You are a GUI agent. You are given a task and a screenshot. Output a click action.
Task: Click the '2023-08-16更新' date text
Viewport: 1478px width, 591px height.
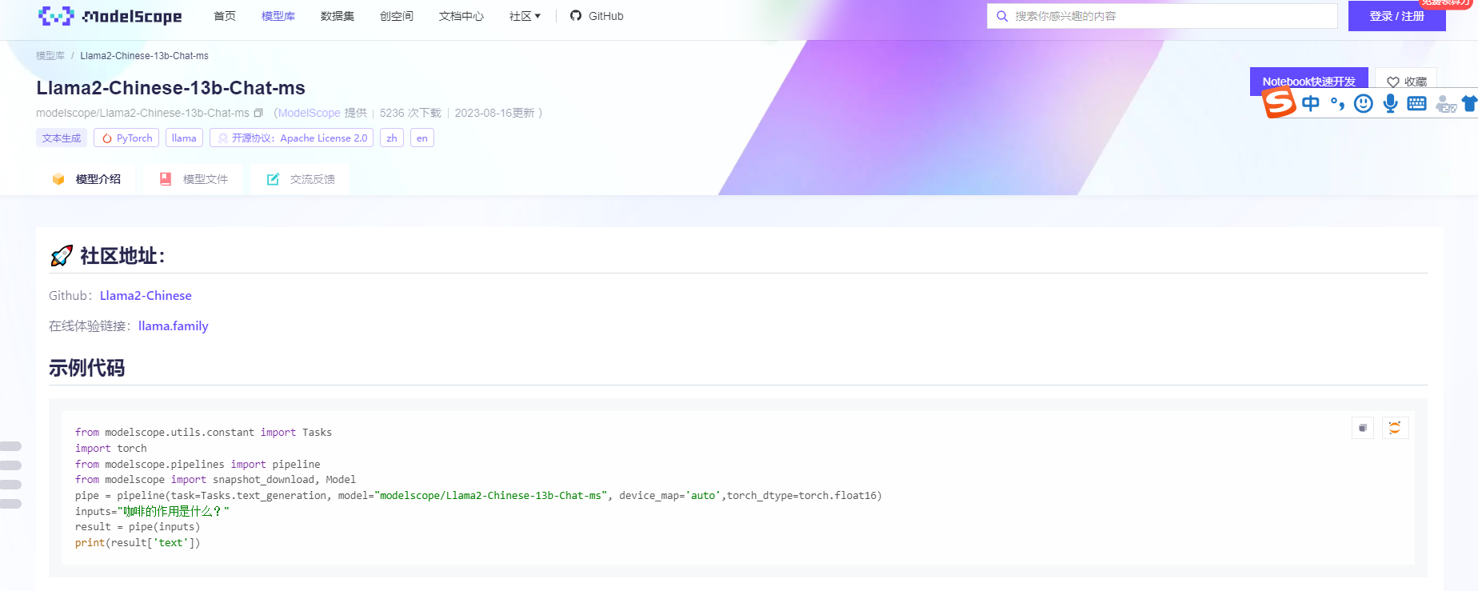tap(494, 113)
